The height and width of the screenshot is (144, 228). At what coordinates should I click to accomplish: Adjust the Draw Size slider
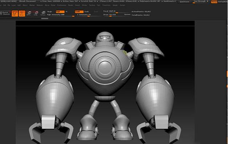coord(113,15)
